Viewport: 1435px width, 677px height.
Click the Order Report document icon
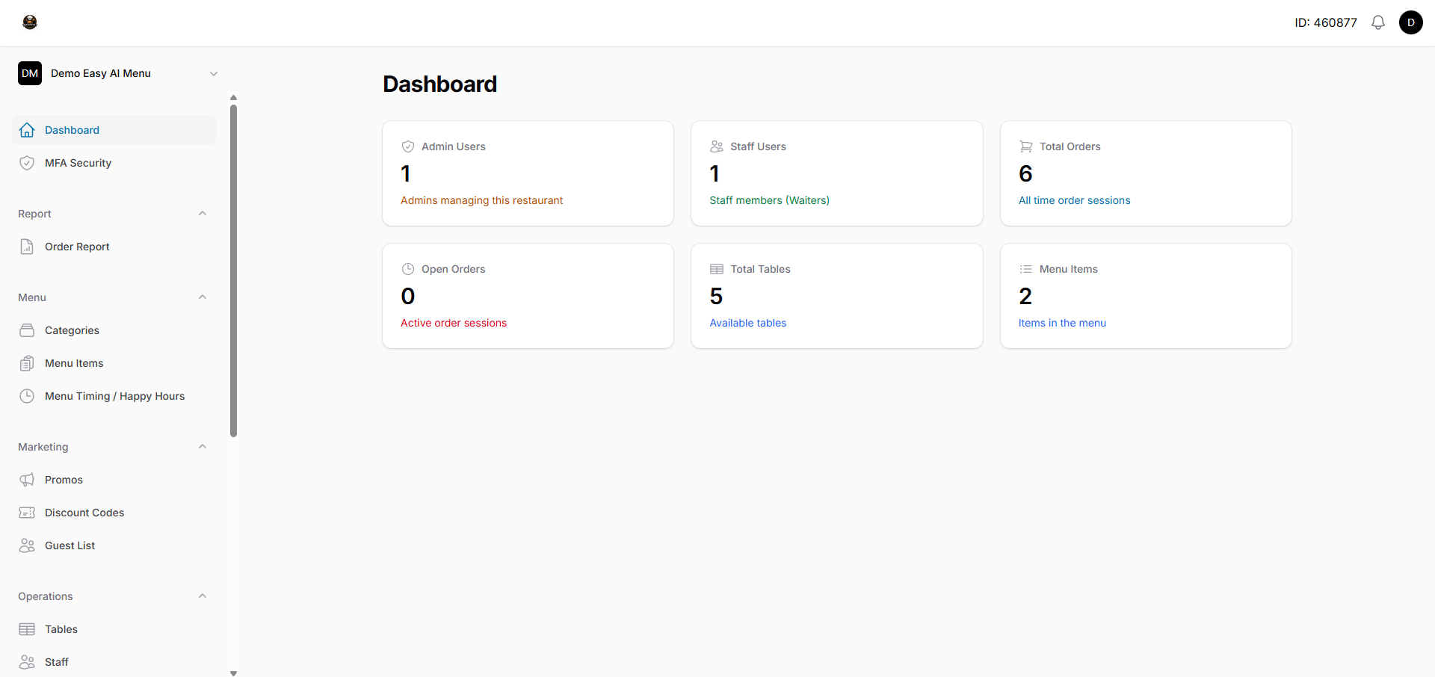[27, 247]
